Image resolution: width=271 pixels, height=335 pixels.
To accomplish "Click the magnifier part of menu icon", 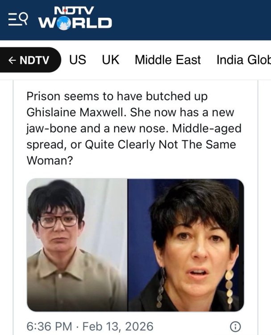I will click(24, 18).
